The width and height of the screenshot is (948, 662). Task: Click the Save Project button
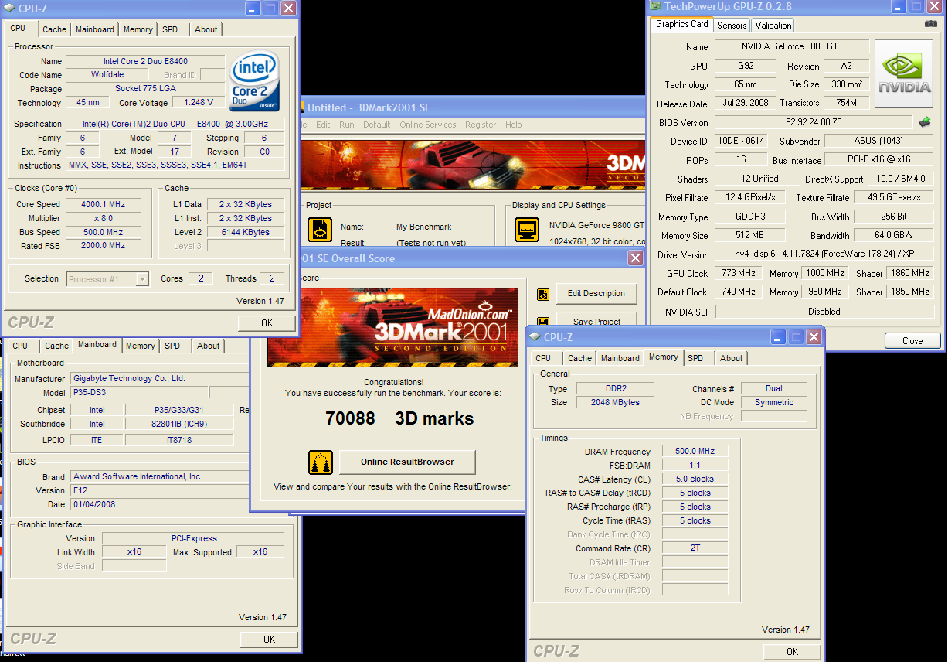point(596,320)
